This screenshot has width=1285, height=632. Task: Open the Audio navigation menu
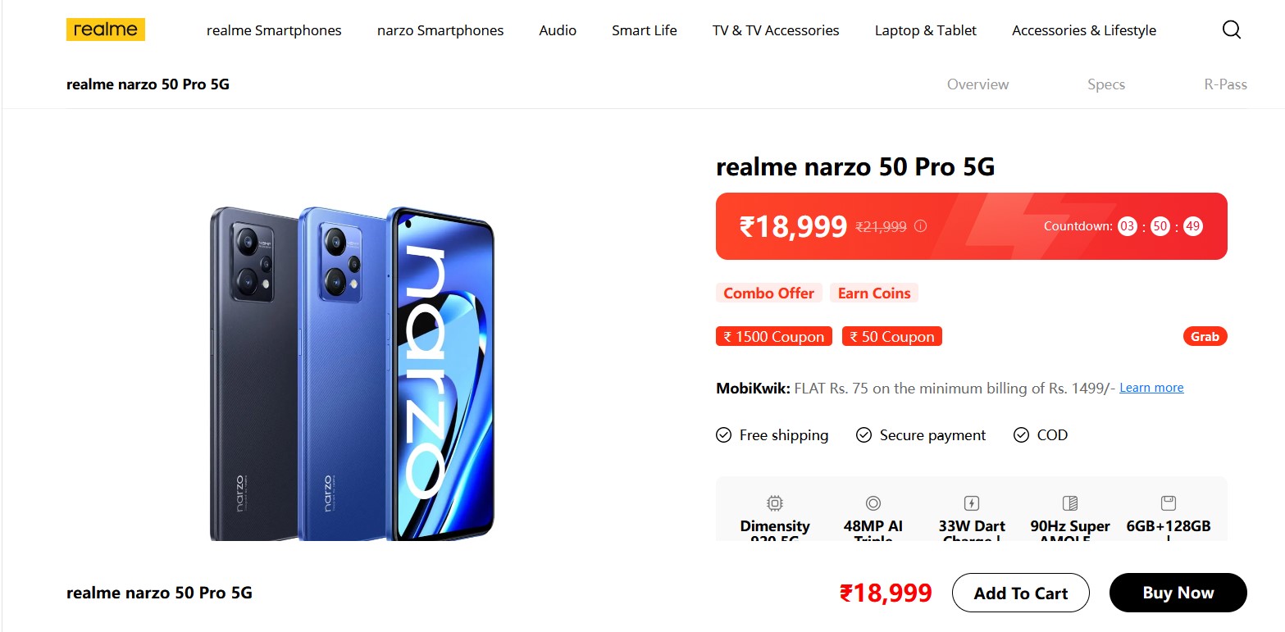558,30
